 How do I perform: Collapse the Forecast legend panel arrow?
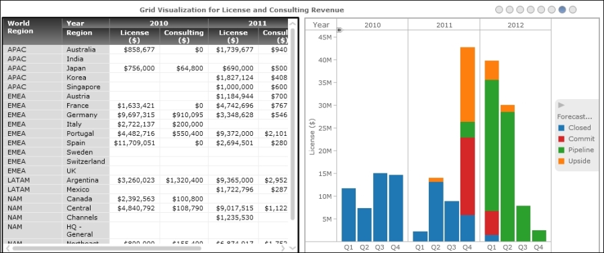click(561, 105)
